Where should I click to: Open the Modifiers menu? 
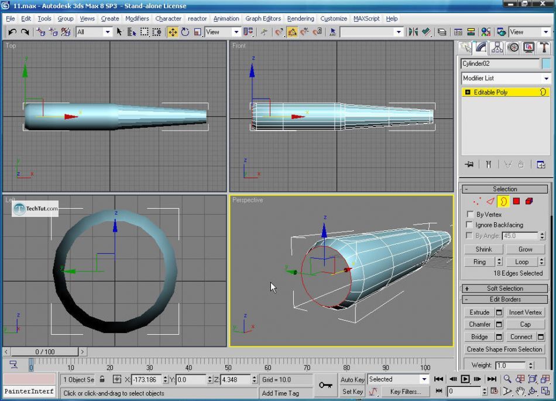[x=137, y=19]
